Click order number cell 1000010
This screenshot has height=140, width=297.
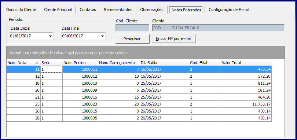tap(80, 83)
